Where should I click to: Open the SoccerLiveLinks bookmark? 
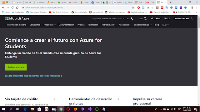pyautogui.click(x=79, y=12)
